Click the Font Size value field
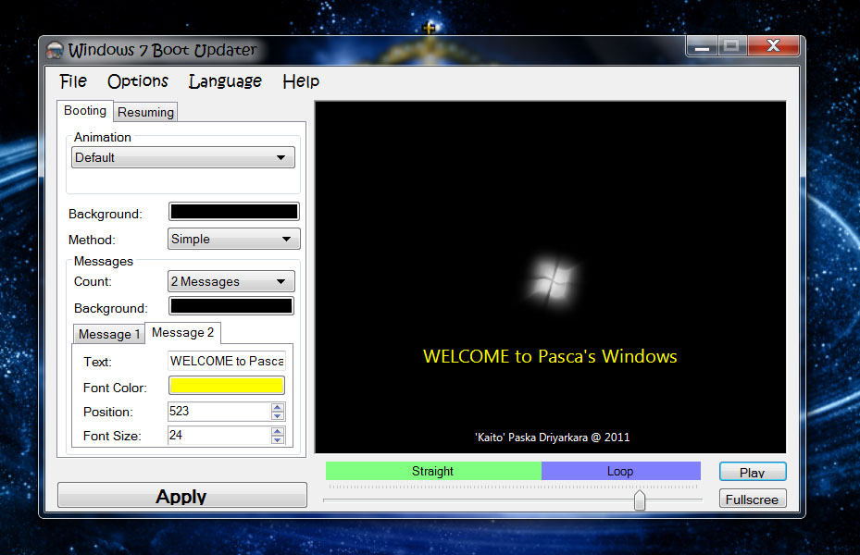860x555 pixels. (x=218, y=436)
